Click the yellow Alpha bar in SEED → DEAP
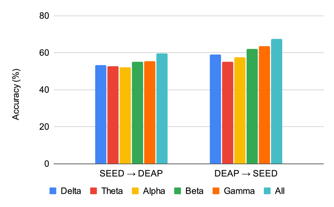 (125, 116)
